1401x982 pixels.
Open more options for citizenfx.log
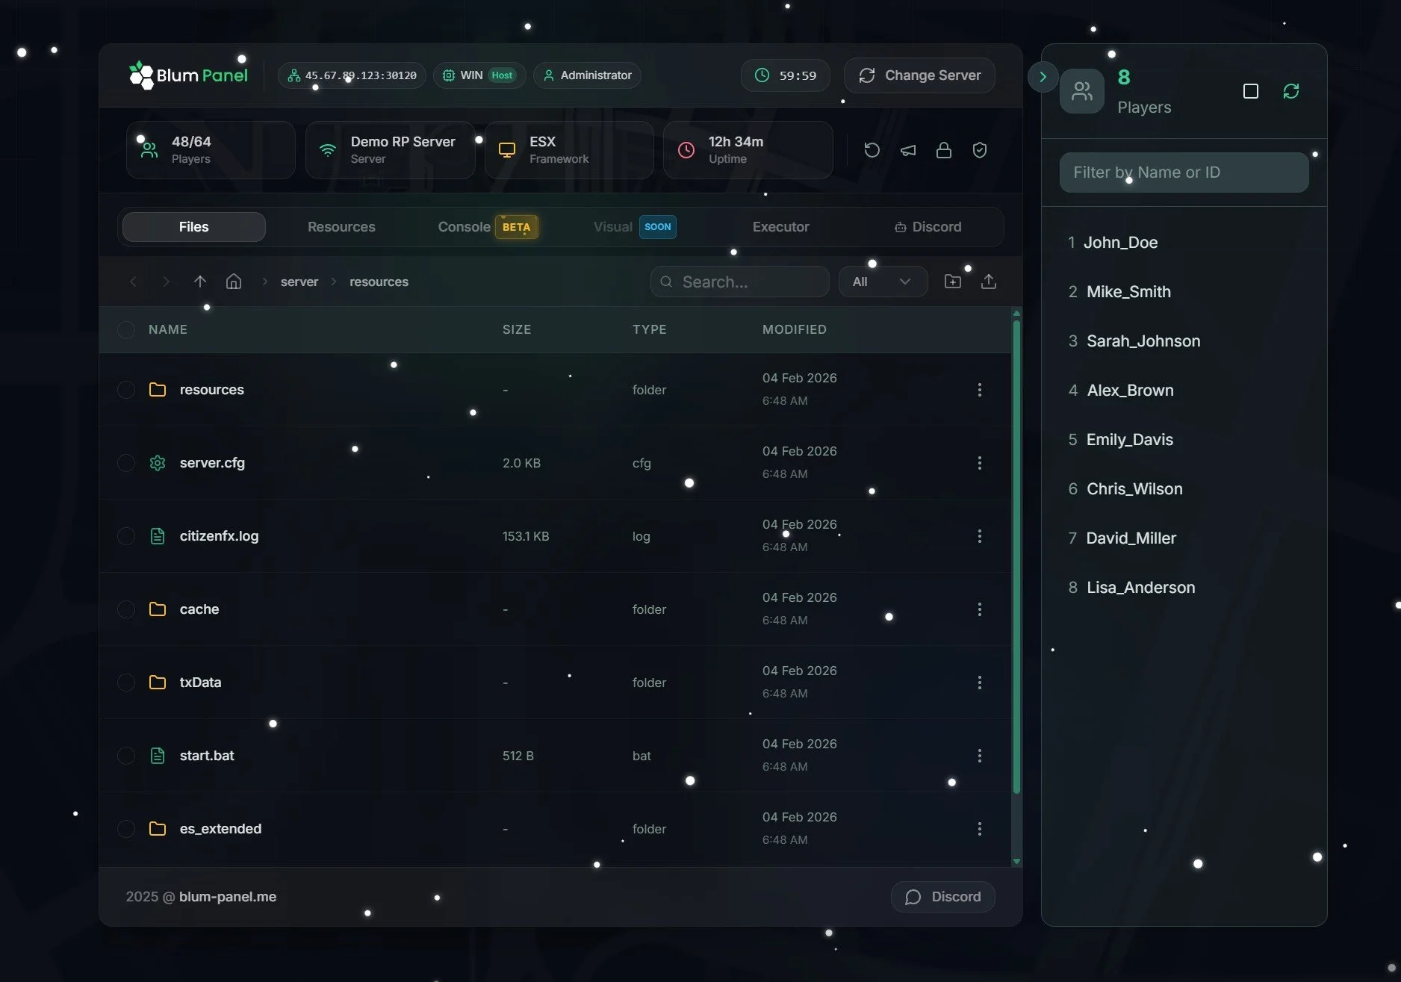click(979, 536)
